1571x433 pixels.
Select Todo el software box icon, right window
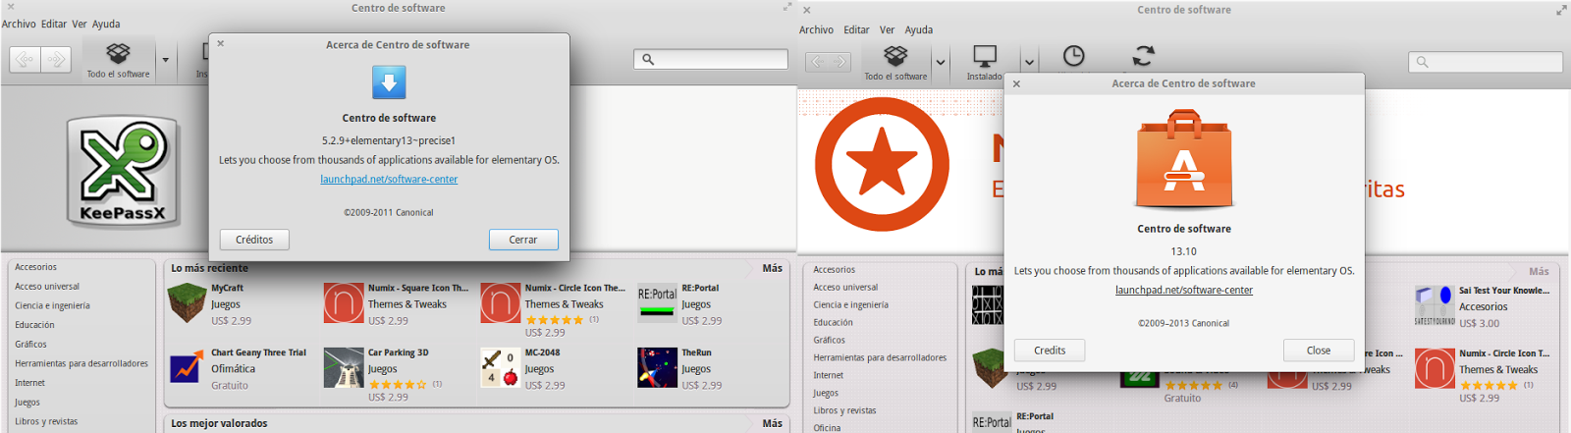coord(895,55)
